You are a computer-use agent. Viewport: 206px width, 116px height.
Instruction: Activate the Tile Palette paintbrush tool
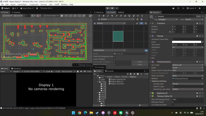[108, 16]
